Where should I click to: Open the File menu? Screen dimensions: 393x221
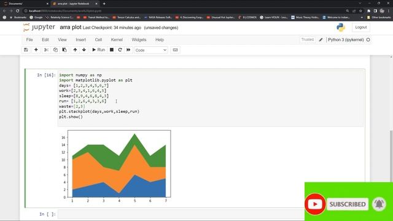pyautogui.click(x=29, y=39)
